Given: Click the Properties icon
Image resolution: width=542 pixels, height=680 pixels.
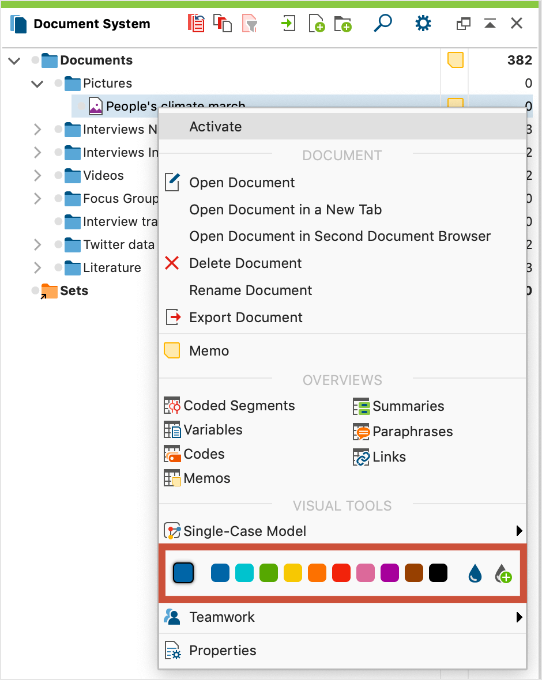Looking at the screenshot, I should coord(173,650).
